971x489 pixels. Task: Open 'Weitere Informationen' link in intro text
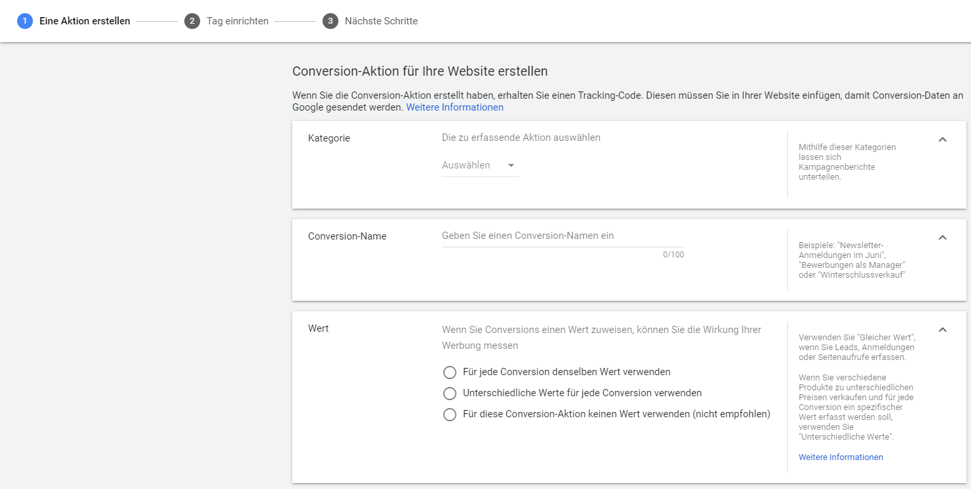[x=455, y=107]
